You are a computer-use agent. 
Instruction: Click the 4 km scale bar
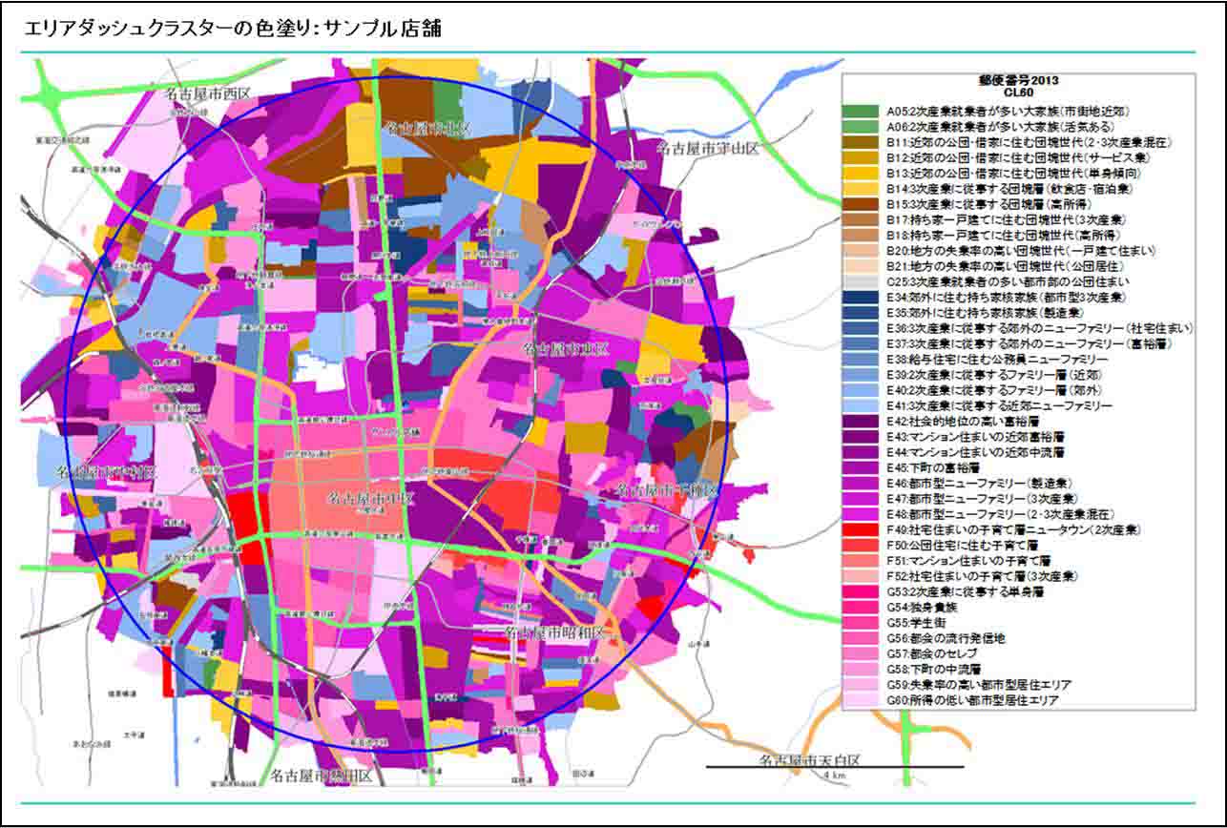(834, 767)
